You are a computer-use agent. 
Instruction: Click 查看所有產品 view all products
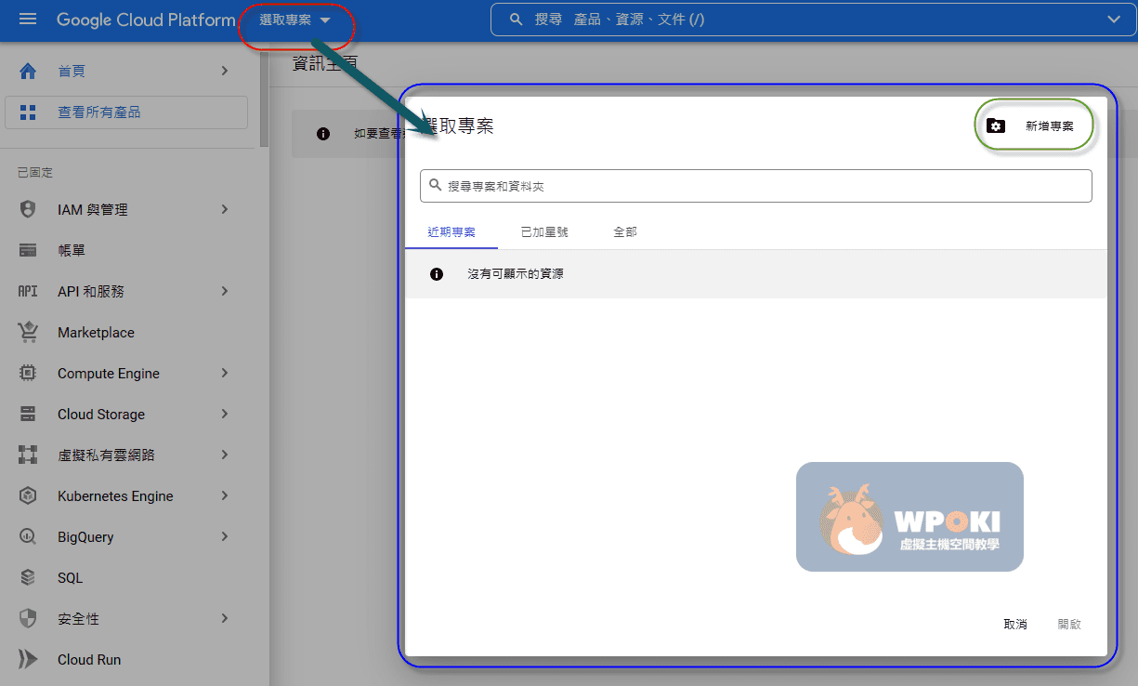[x=126, y=112]
